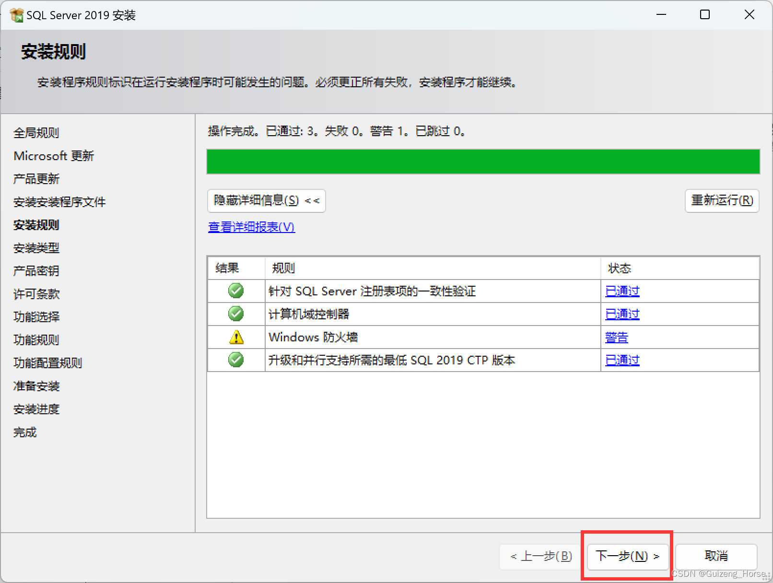Viewport: 773px width, 583px height.
Task: Click rule text 计算机域控制器
Action: pos(309,314)
